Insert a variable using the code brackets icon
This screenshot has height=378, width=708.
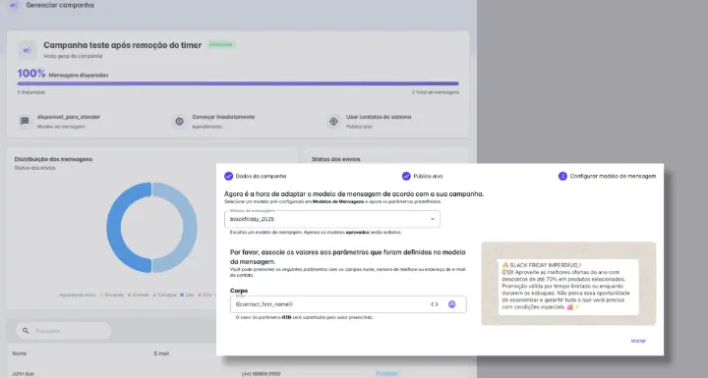[x=435, y=304]
